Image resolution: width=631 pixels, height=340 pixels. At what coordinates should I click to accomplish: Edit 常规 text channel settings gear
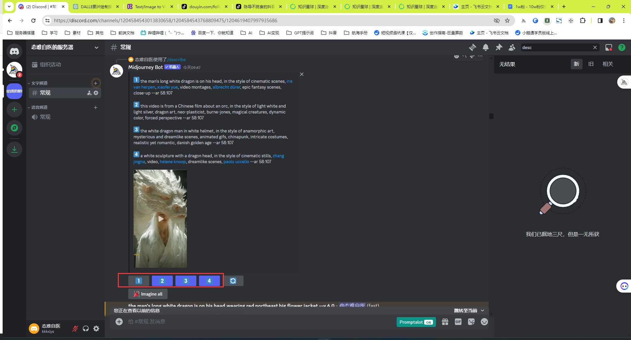96,93
